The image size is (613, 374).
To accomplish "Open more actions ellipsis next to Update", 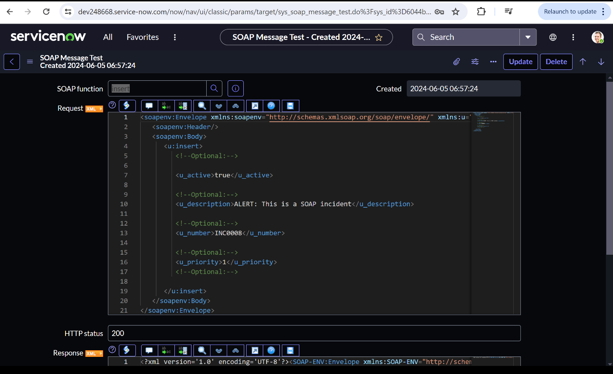I will (493, 62).
